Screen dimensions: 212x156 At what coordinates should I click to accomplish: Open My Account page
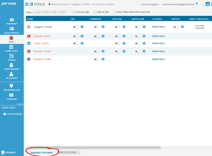point(11,76)
